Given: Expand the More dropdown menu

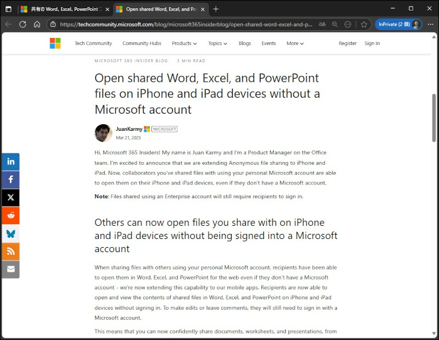Looking at the screenshot, I should tap(295, 43).
